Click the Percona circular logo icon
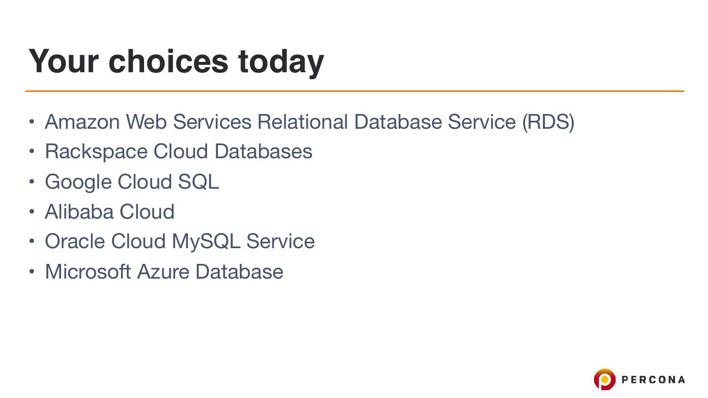This screenshot has height=398, width=708. 604,379
